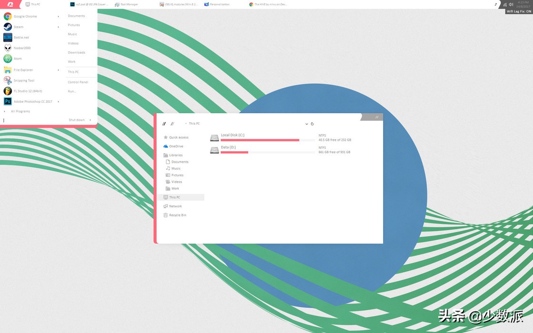The height and width of the screenshot is (333, 533).
Task: Switch to Task Manager on the taskbar
Action: pos(127,4)
